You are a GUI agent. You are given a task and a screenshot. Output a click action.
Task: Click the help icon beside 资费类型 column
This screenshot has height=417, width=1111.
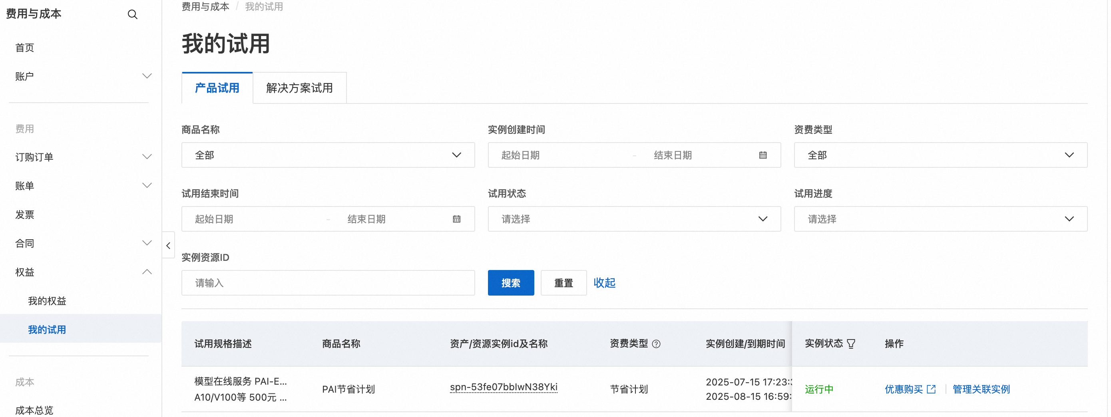(x=656, y=344)
